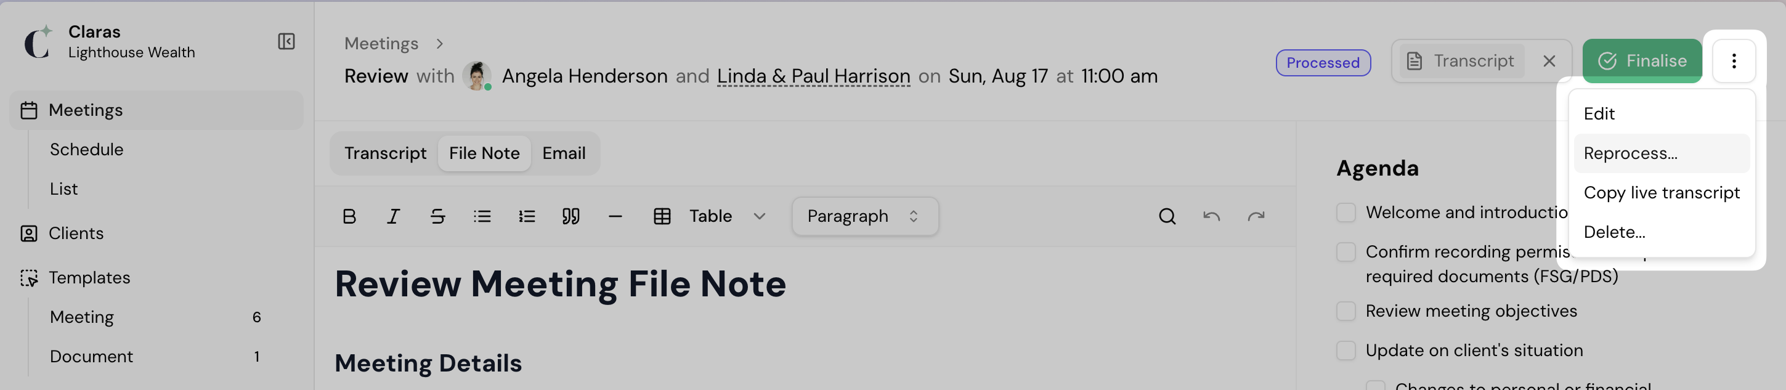Check Update on client's situation item
The image size is (1786, 390).
point(1346,351)
